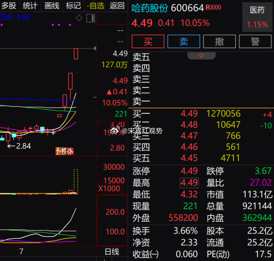Expand order book with red chevron
The height and width of the screenshot is (261, 274).
201,55
